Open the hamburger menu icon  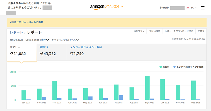coord(203,8)
